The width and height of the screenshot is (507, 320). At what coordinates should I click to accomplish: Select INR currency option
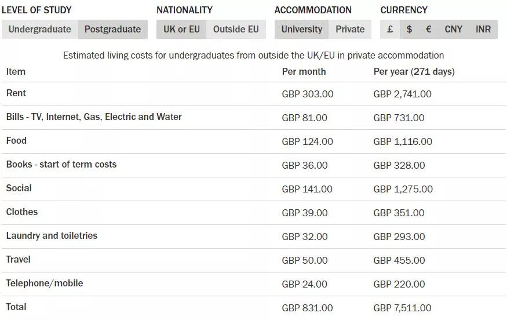click(483, 29)
